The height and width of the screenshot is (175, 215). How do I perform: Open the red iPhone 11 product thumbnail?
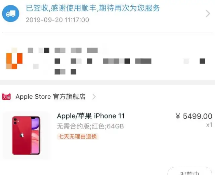26,136
